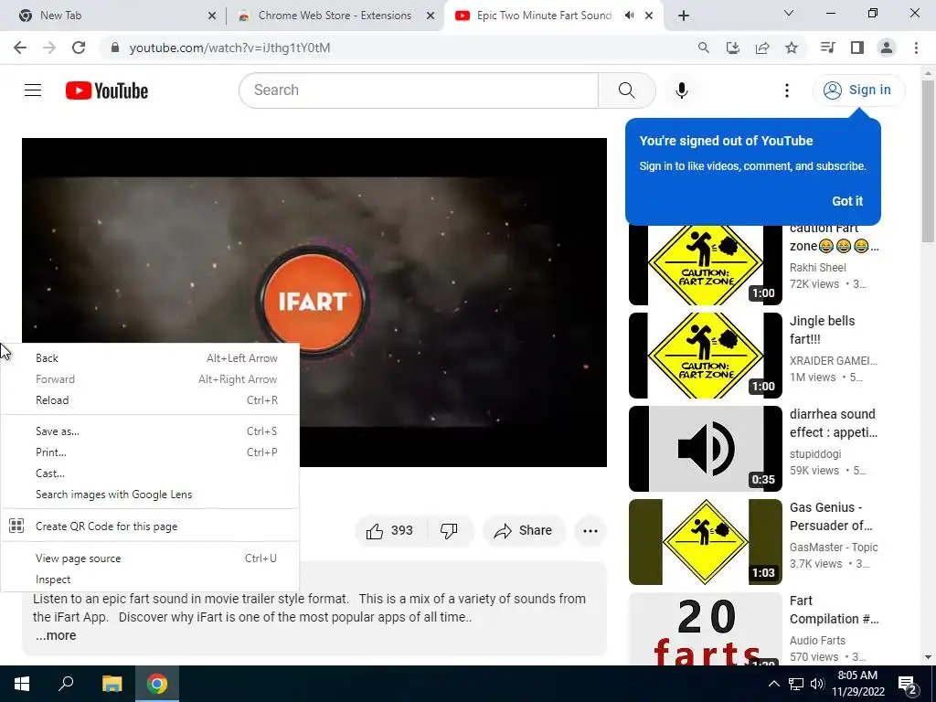The width and height of the screenshot is (936, 702).
Task: Bookmark this tab with the star icon
Action: point(792,48)
